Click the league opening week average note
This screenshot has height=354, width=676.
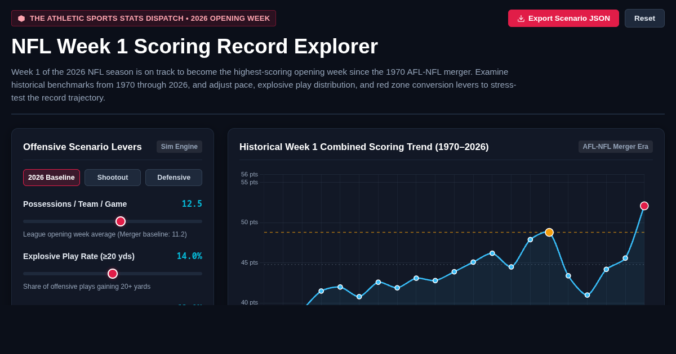click(x=105, y=234)
